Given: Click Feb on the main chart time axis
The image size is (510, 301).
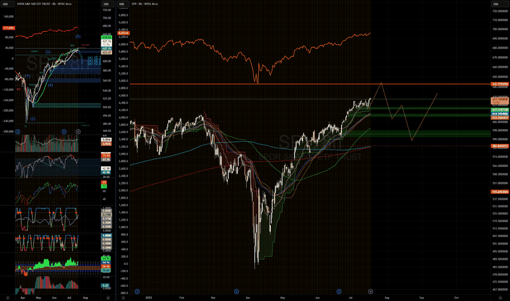Looking at the screenshot, I should (182, 298).
